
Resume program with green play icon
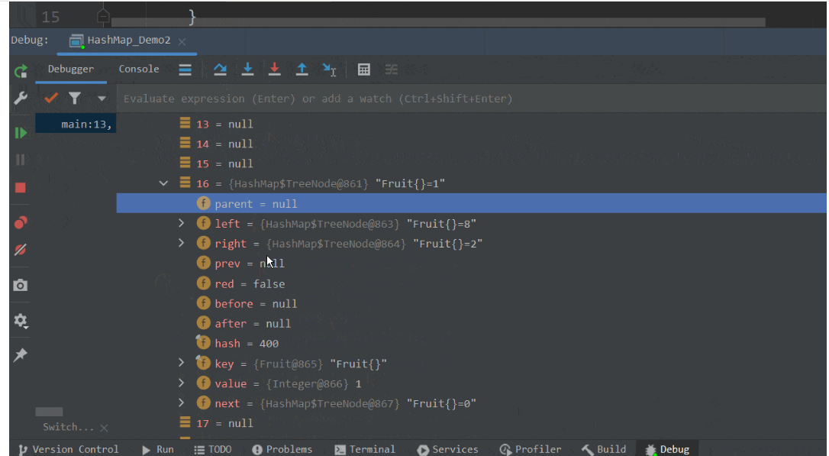[21, 133]
